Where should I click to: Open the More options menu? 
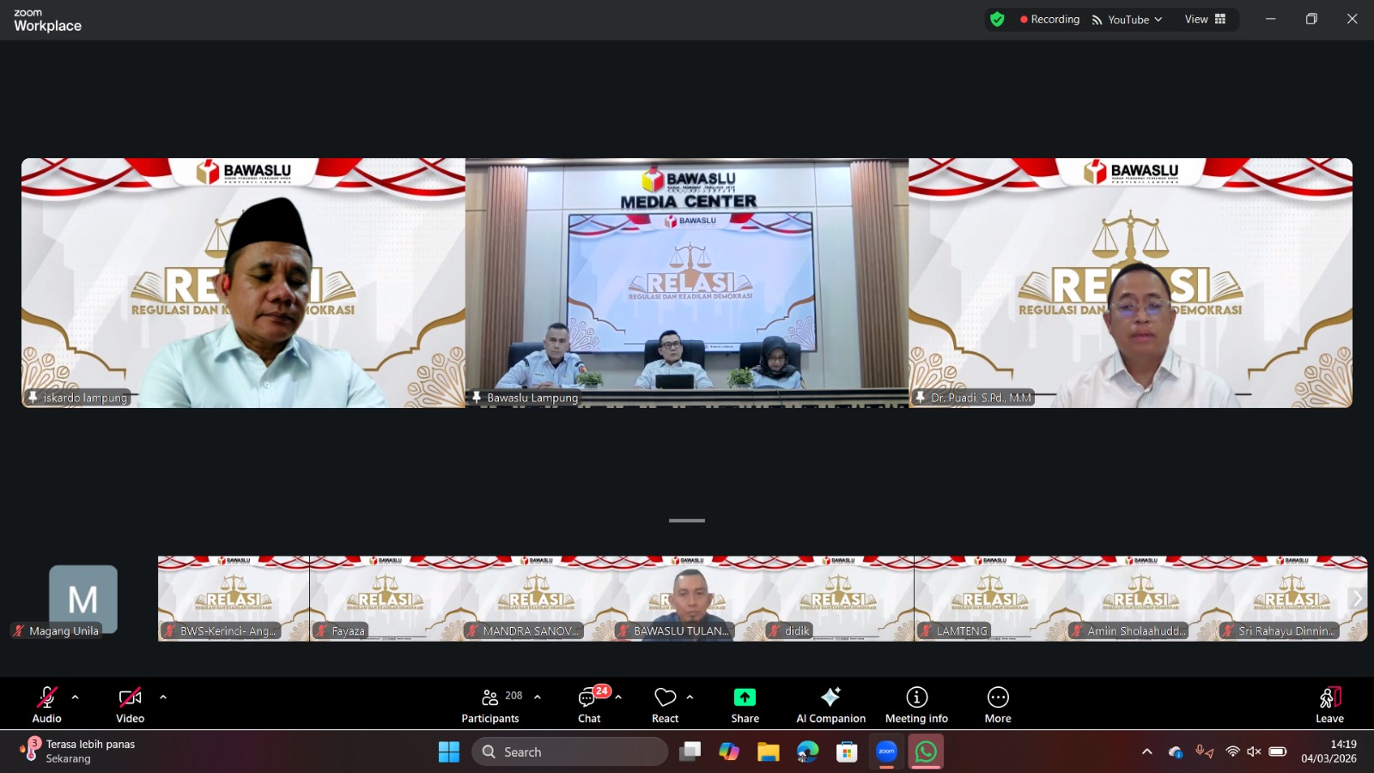[x=998, y=704]
